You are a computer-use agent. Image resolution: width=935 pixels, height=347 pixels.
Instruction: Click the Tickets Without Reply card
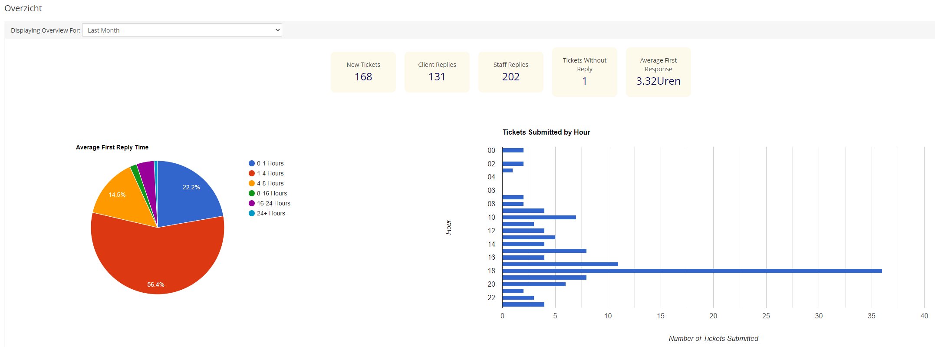[585, 72]
